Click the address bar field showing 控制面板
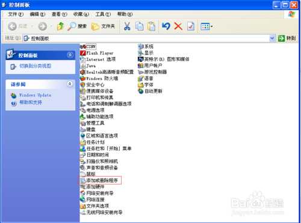This screenshot has width=301, height=223. coord(146,38)
